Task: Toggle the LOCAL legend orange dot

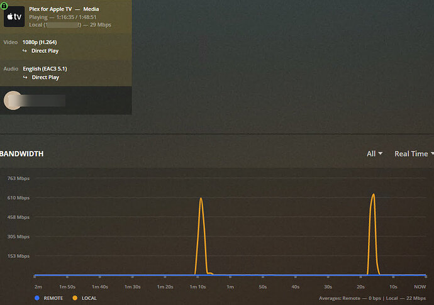Action: pos(75,298)
